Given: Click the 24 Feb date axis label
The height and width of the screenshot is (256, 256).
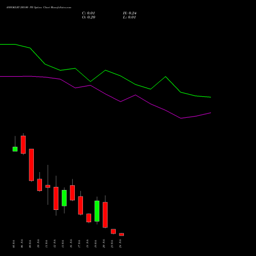Looking at the screenshot, I should tap(120, 244).
